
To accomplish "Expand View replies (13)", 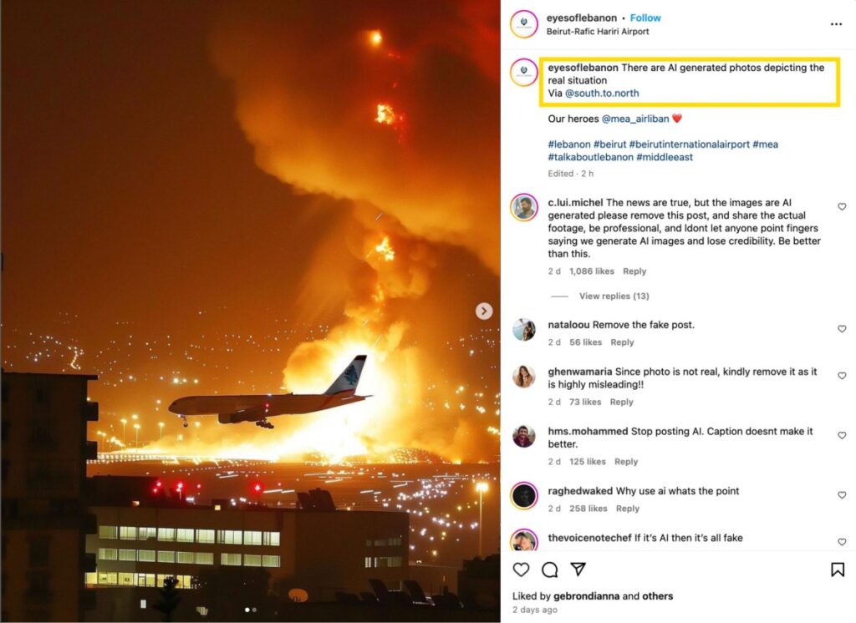I will click(614, 296).
